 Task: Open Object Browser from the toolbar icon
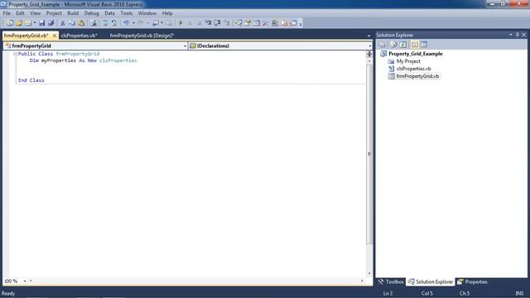click(x=257, y=23)
